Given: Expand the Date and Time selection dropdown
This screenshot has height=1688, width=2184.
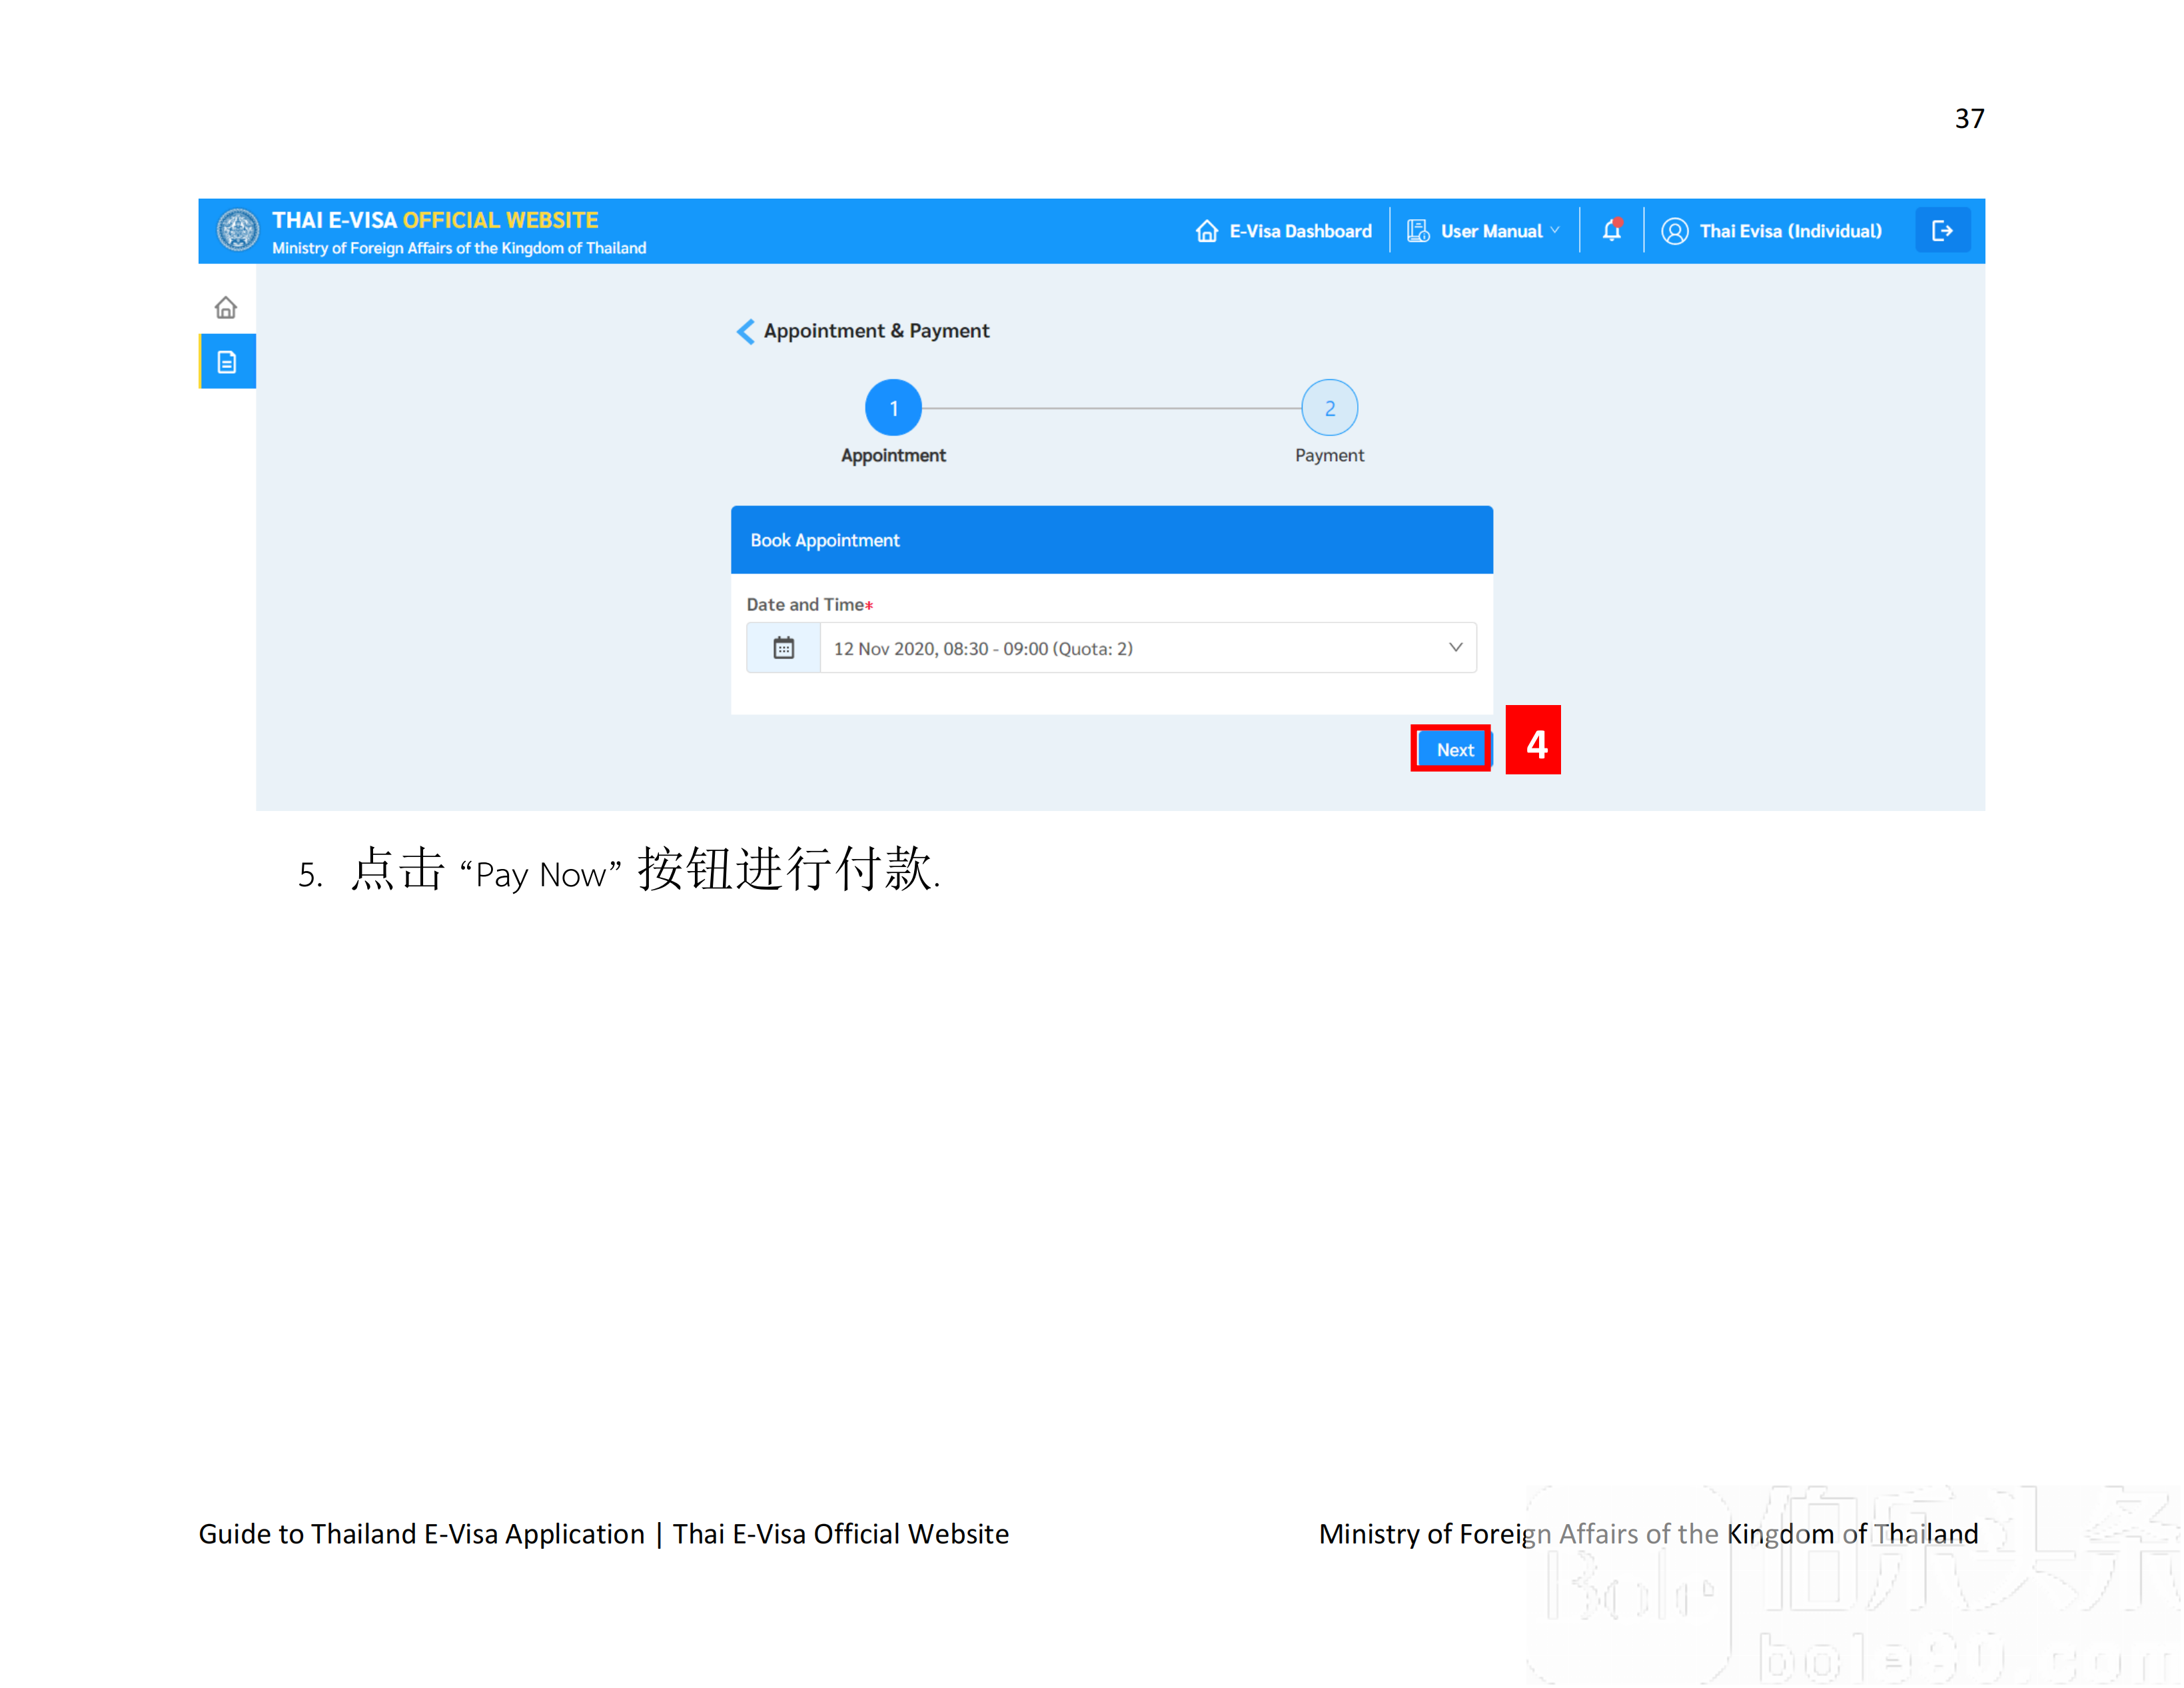Looking at the screenshot, I should tap(1455, 647).
